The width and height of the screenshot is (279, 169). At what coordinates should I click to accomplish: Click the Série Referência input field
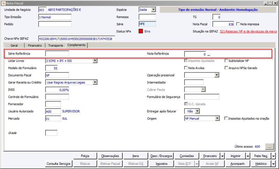click(57, 54)
